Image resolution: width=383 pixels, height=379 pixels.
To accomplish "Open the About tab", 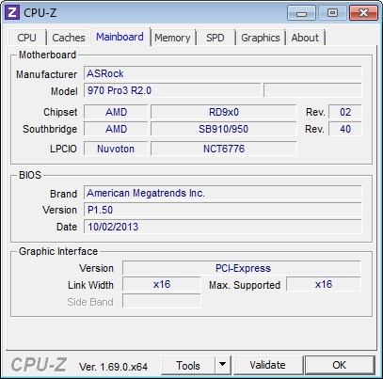I will 305,38.
